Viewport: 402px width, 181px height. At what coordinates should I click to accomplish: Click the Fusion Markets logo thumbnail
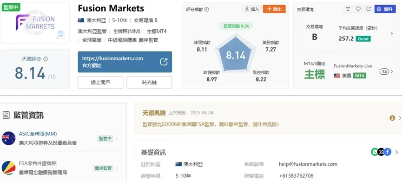[35, 23]
